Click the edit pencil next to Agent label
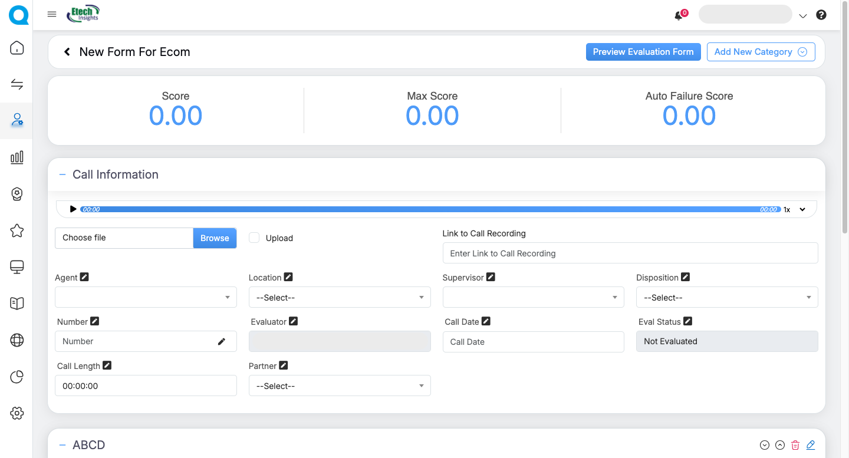Image resolution: width=849 pixels, height=458 pixels. [84, 277]
